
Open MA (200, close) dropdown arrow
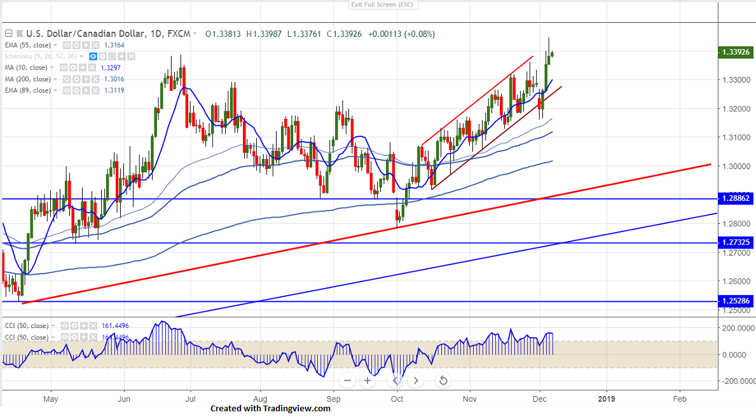click(55, 79)
